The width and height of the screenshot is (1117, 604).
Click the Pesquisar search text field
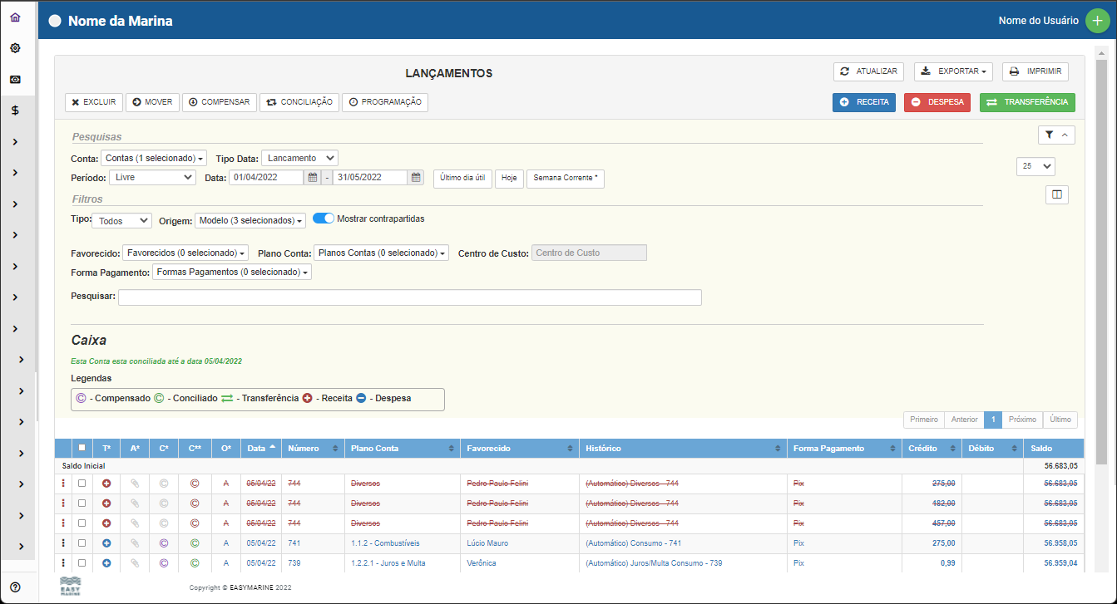pyautogui.click(x=409, y=297)
